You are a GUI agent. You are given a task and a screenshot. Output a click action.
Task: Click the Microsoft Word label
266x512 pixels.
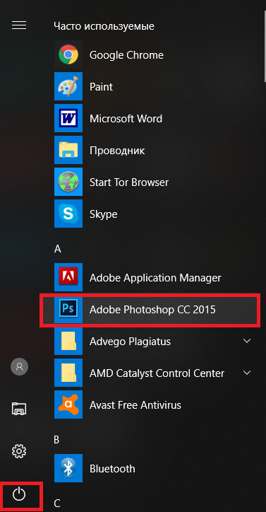coord(126,119)
